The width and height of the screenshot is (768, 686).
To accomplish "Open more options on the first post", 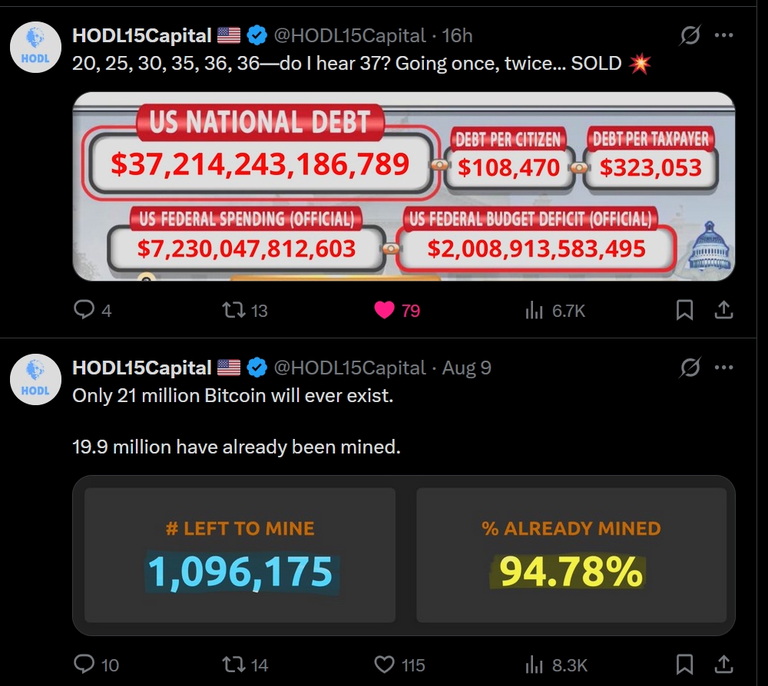I will 723,35.
